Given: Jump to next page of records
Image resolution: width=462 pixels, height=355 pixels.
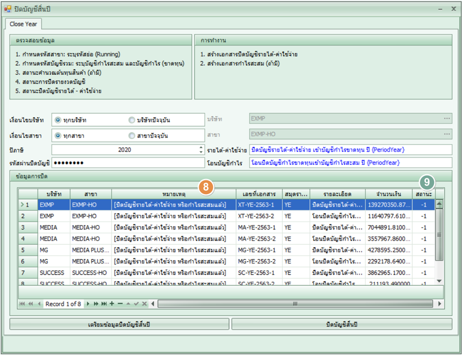Looking at the screenshot, I should click(x=96, y=304).
